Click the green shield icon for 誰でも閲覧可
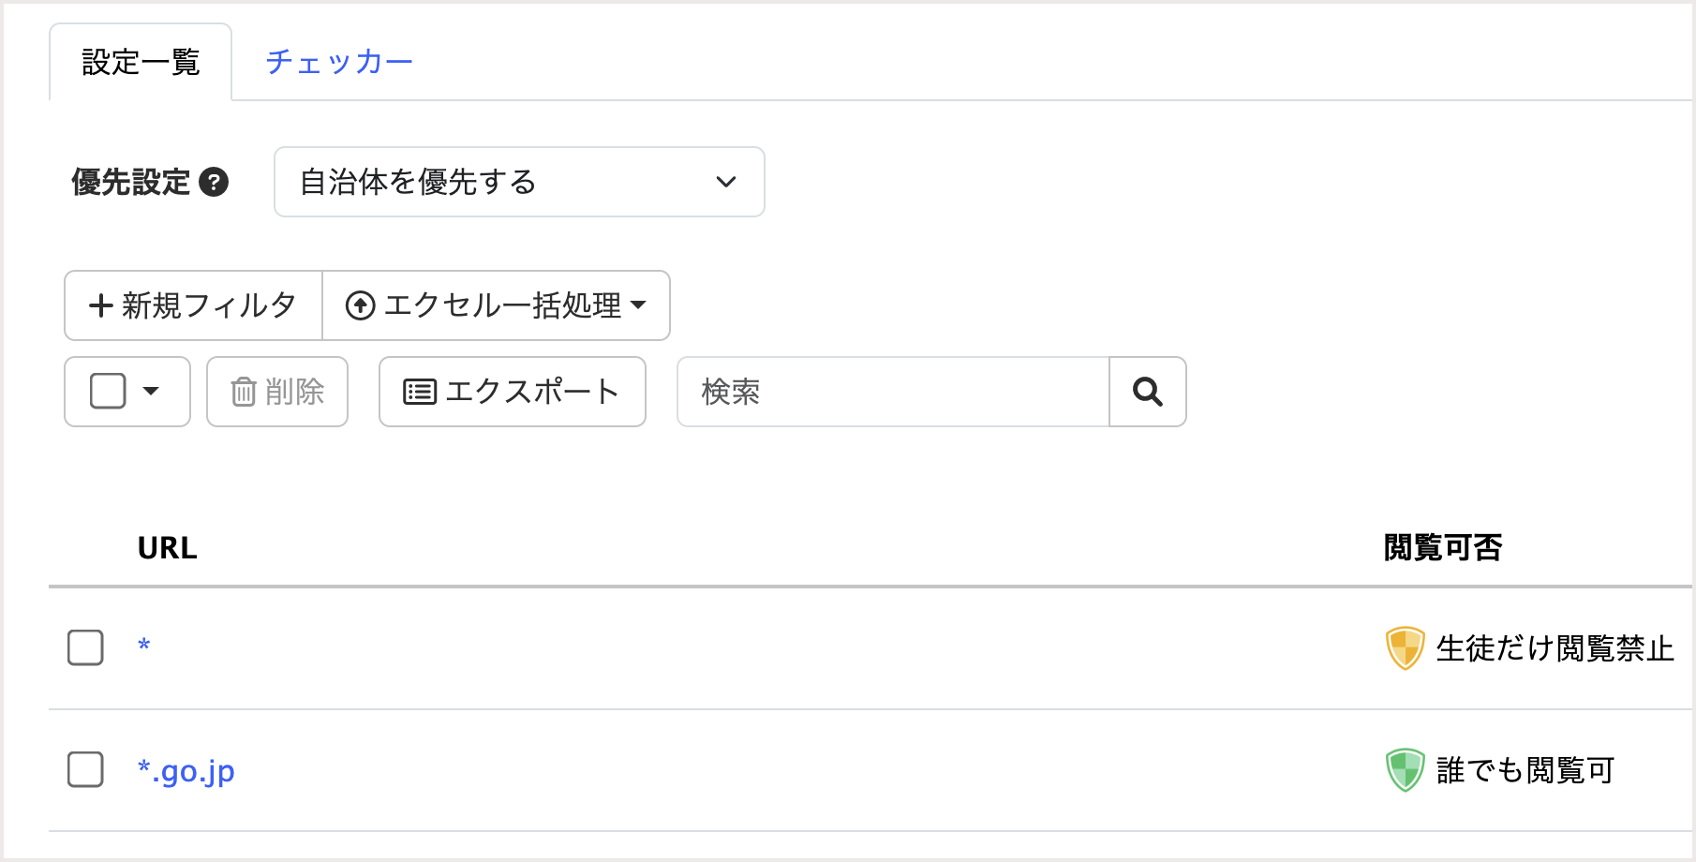 click(1405, 770)
